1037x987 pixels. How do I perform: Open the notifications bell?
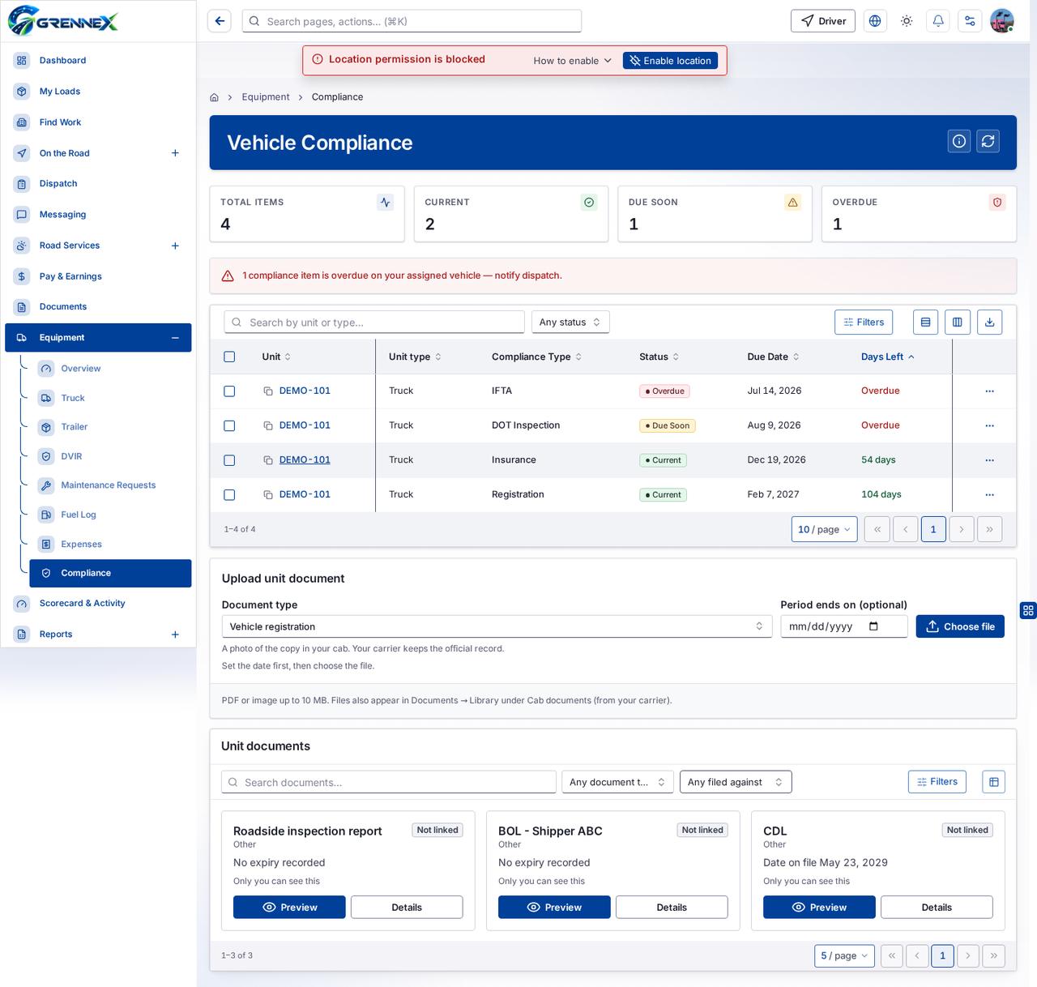(x=938, y=21)
